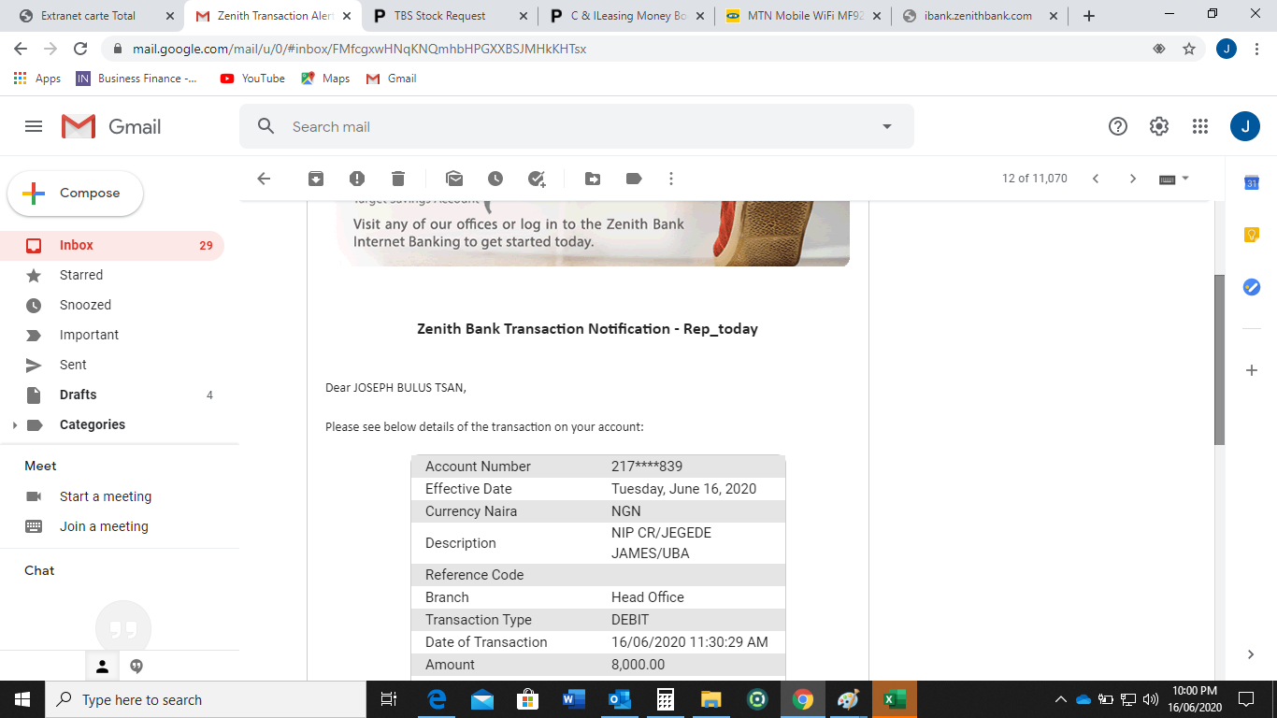
Task: Switch to MTN Mobile WiFi tab
Action: 802,16
